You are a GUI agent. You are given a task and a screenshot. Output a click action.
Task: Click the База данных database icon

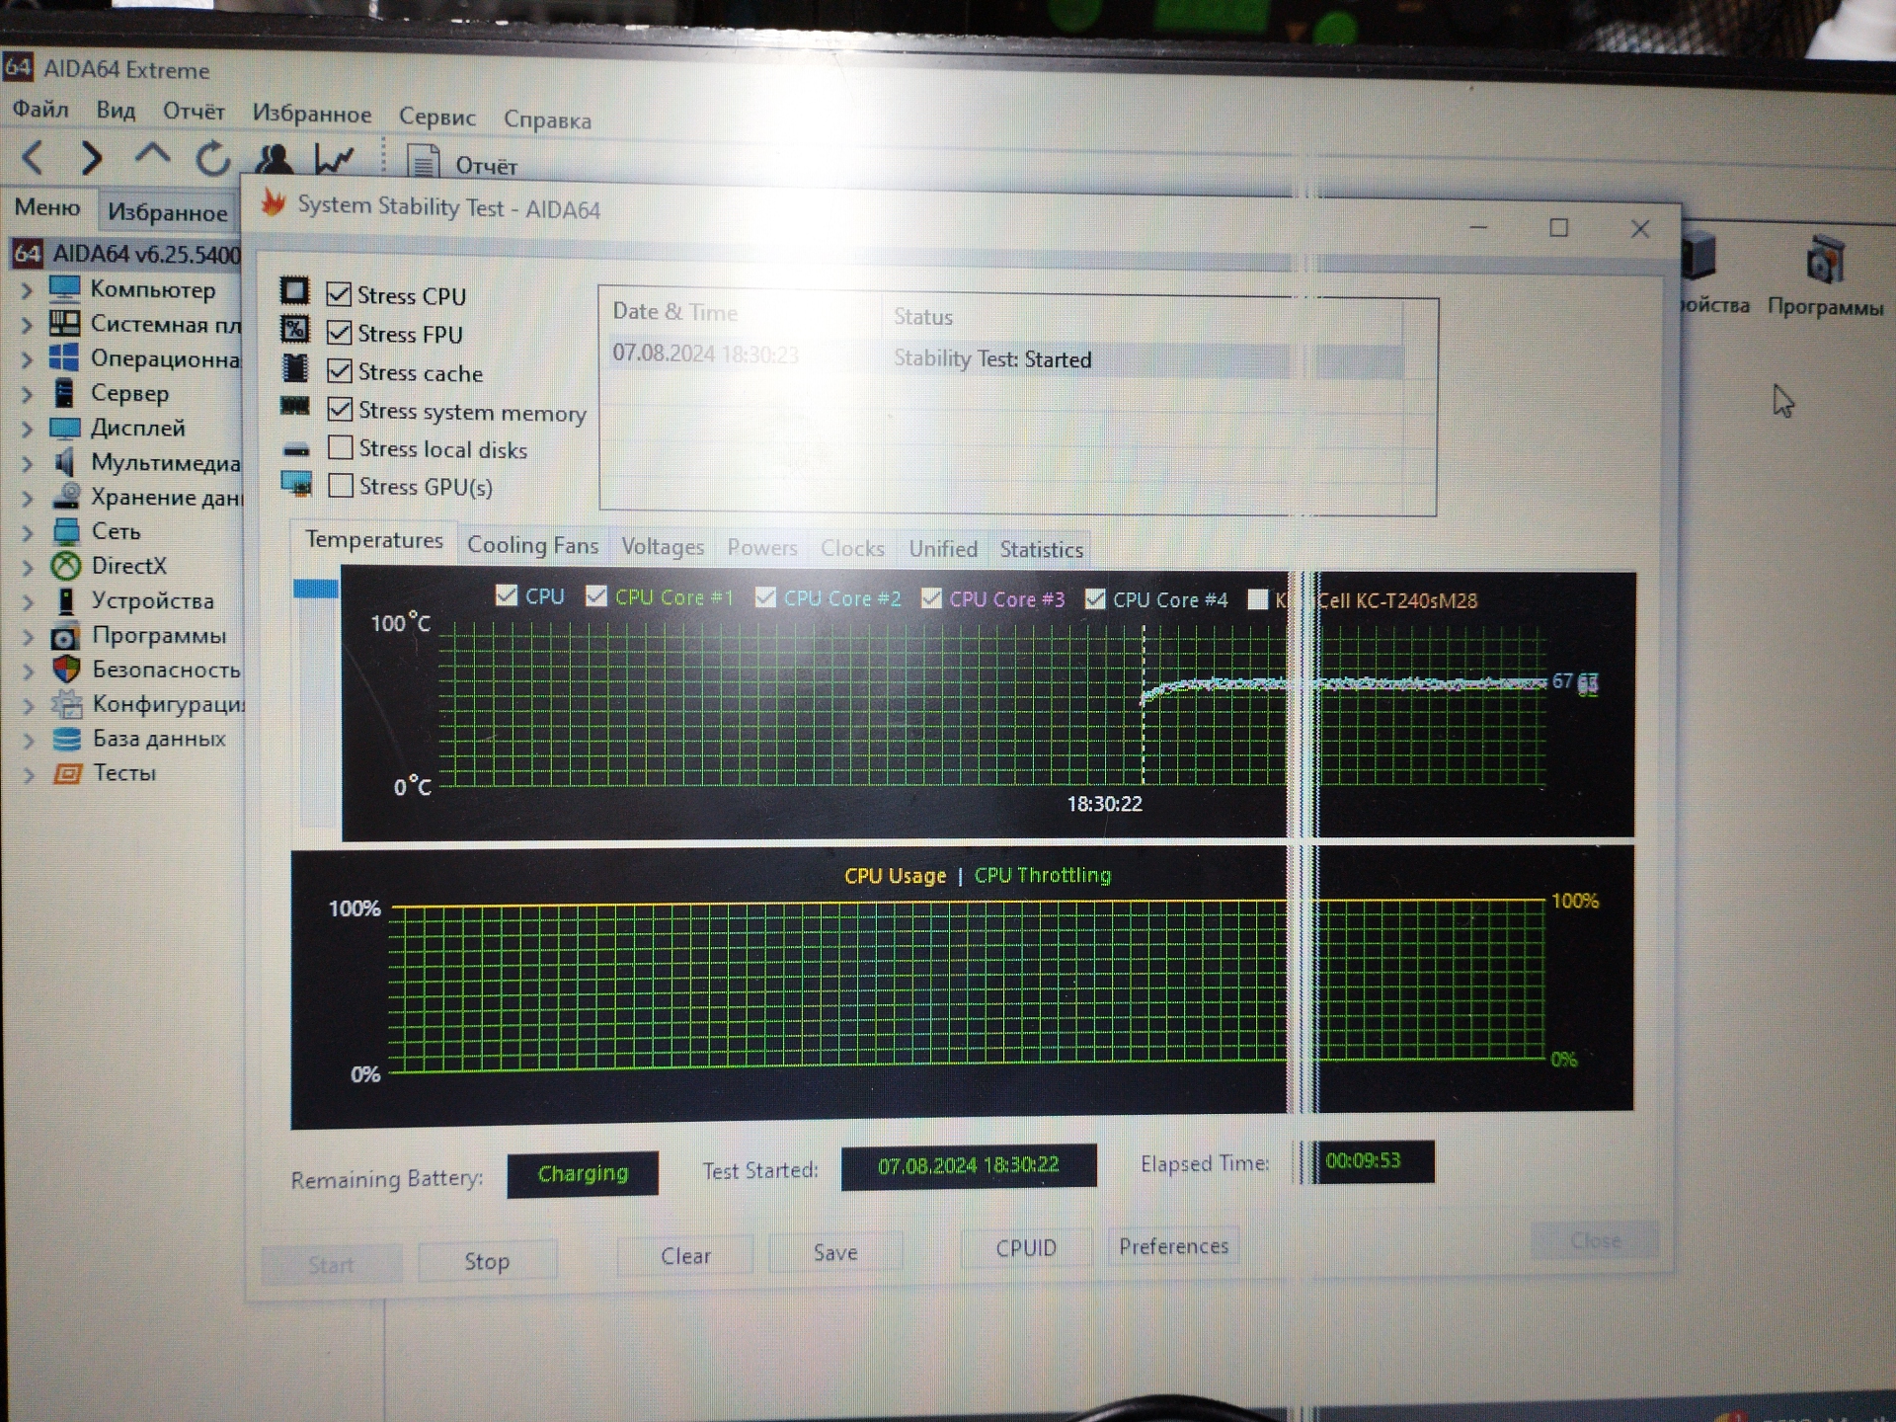pos(67,739)
